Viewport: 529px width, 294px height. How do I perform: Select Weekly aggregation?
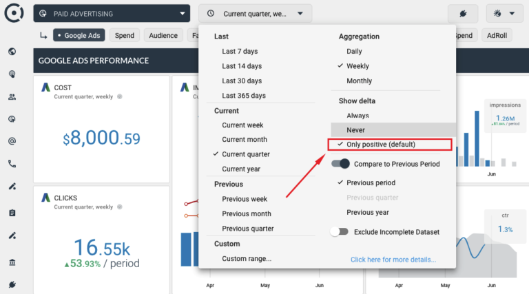[x=357, y=66]
